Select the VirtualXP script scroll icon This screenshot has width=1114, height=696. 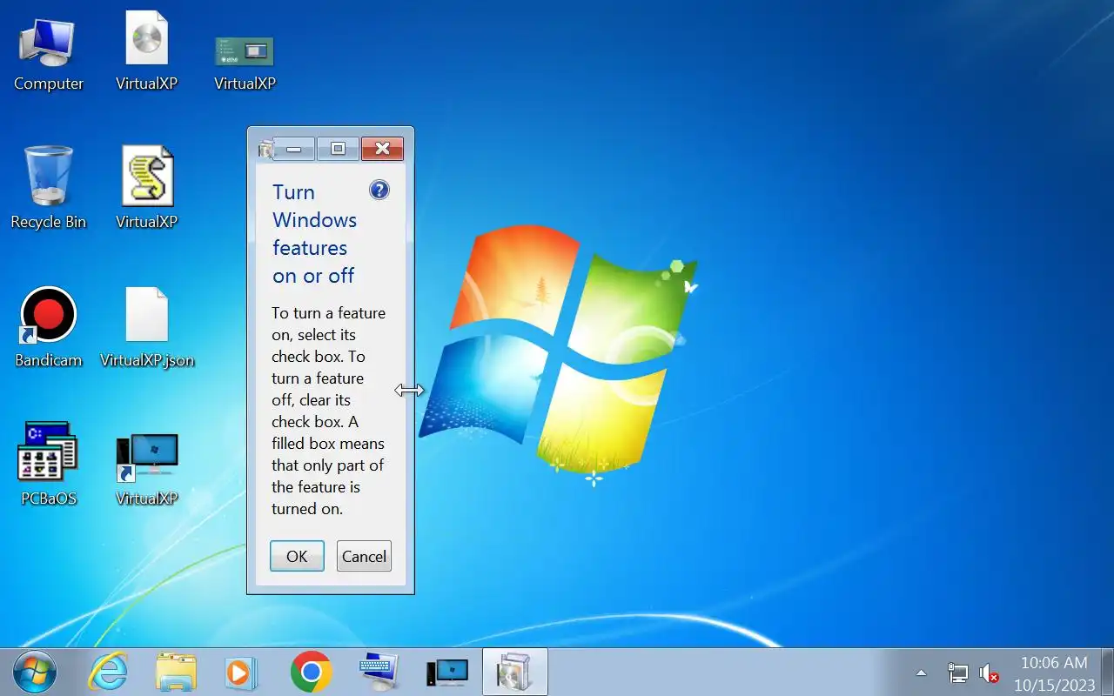pos(146,187)
